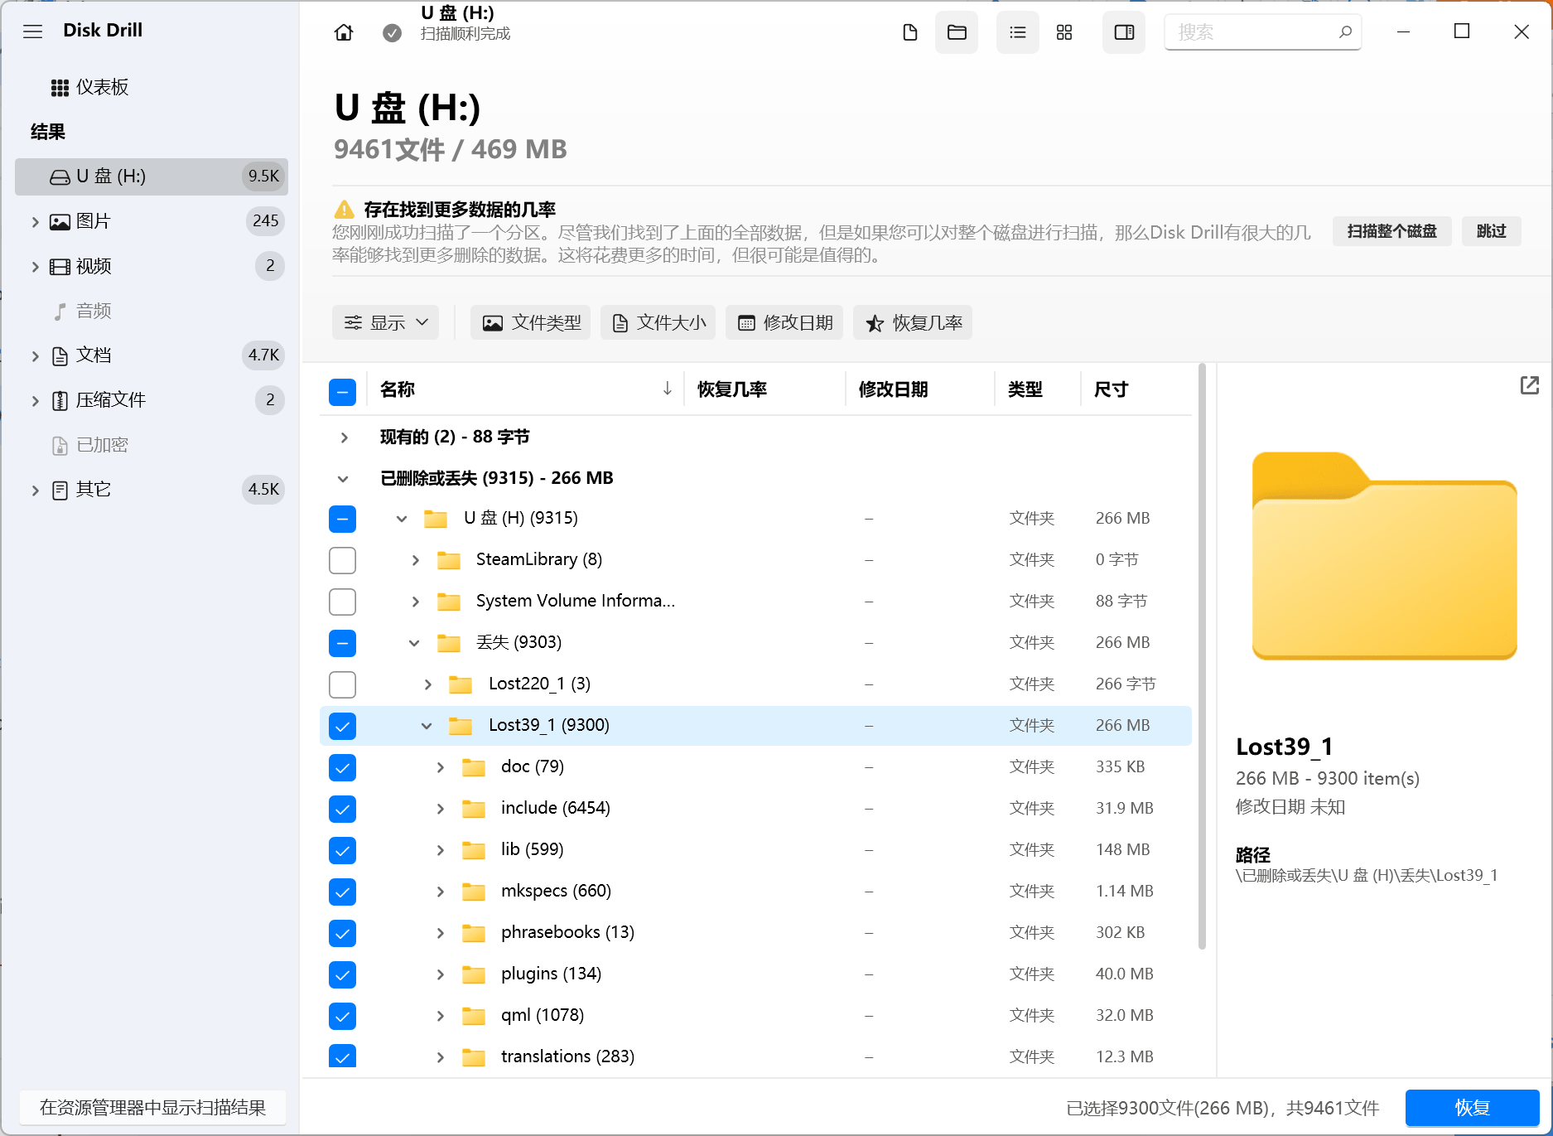Toggle checkbox for U 盘 (H) (9315)

pyautogui.click(x=342, y=519)
